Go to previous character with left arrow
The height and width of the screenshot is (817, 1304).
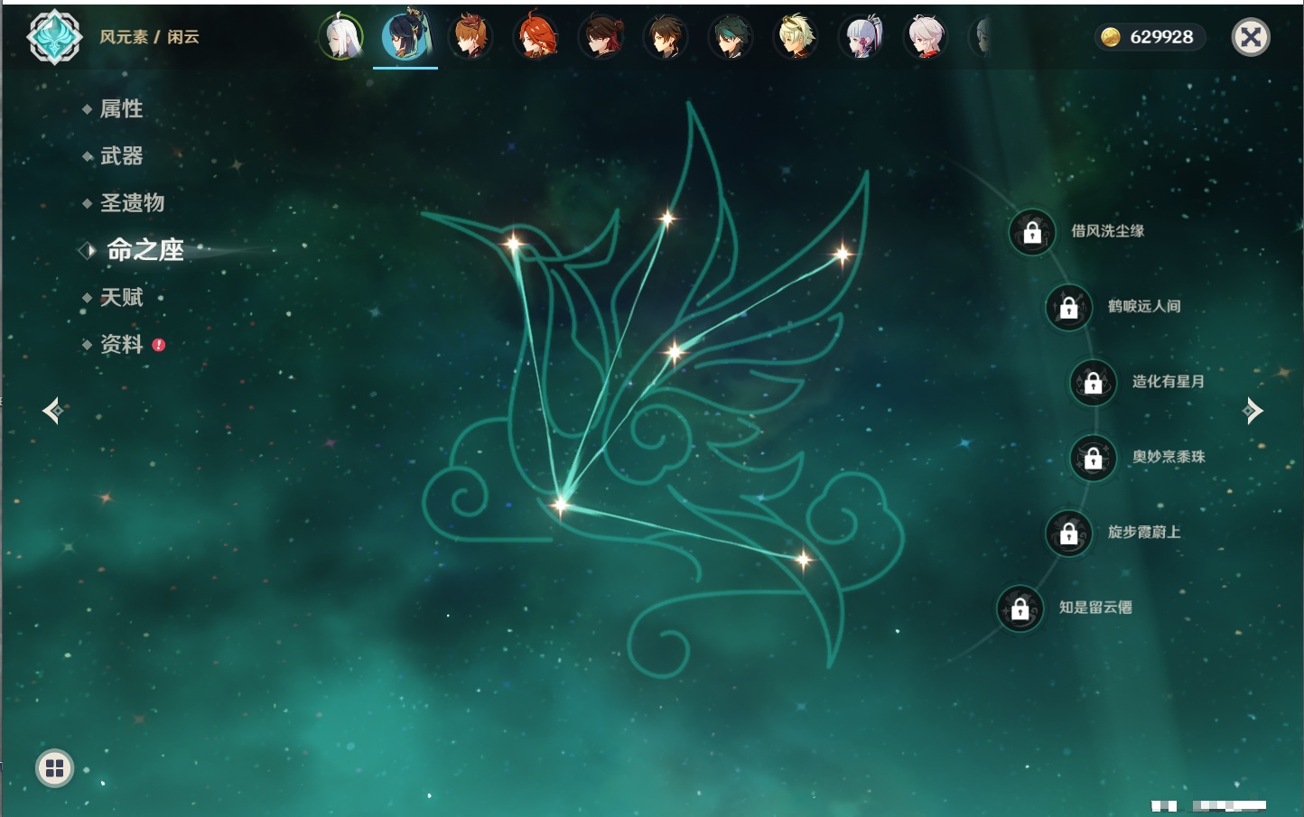coord(52,411)
